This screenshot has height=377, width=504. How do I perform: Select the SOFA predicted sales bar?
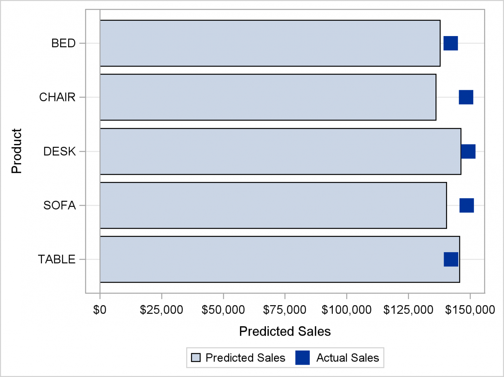273,205
